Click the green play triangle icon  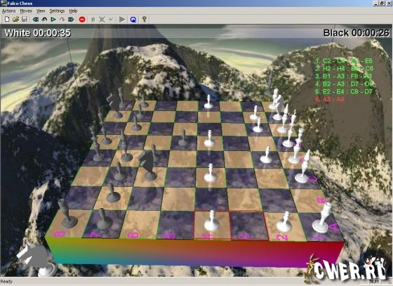tap(53, 19)
